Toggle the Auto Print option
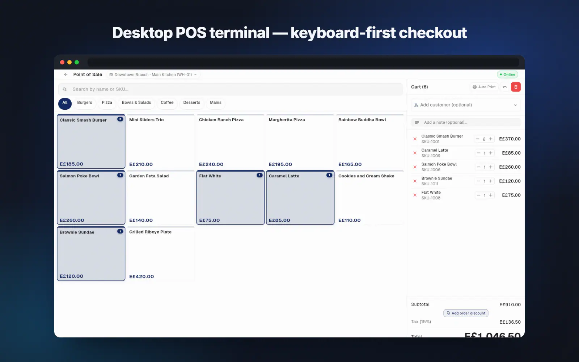Screen dimensions: 579x362 [x=484, y=87]
